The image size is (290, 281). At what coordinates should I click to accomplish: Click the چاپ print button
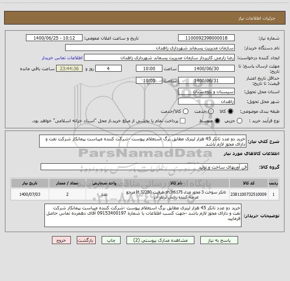(x=111, y=240)
